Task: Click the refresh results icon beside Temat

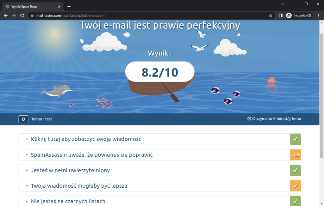Action: (x=23, y=119)
